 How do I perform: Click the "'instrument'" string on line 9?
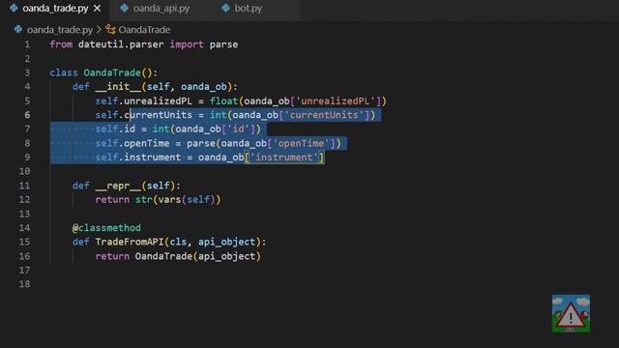click(x=284, y=158)
